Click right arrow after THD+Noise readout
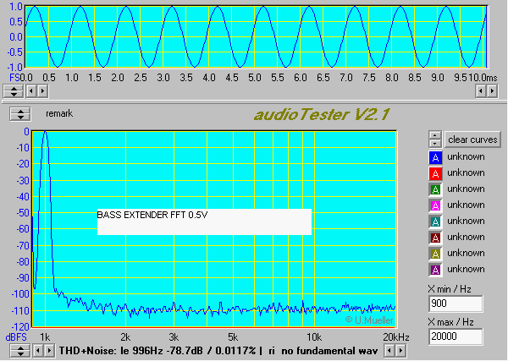Image resolution: width=508 pixels, height=361 pixels. pyautogui.click(x=400, y=350)
